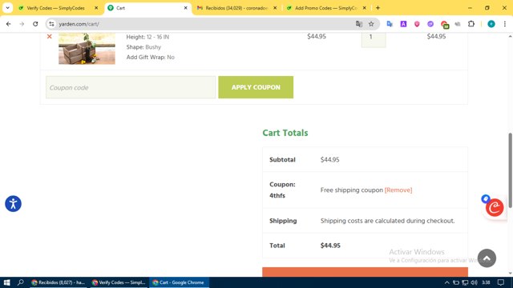Open the accessibility widget icon
Viewport: 513px width, 288px height.
click(13, 204)
